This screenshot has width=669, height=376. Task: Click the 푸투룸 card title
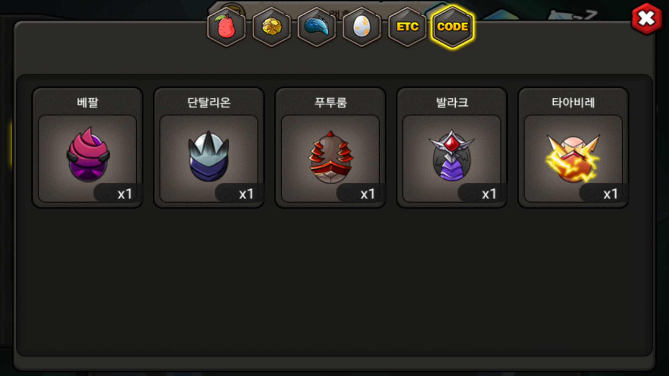(330, 102)
